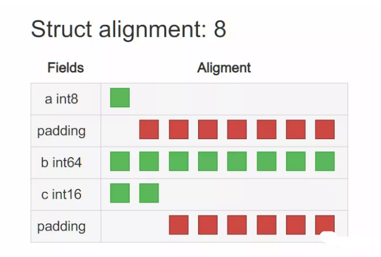The width and height of the screenshot is (381, 257).
Task: Select the 'c int16' field label
Action: click(x=61, y=195)
